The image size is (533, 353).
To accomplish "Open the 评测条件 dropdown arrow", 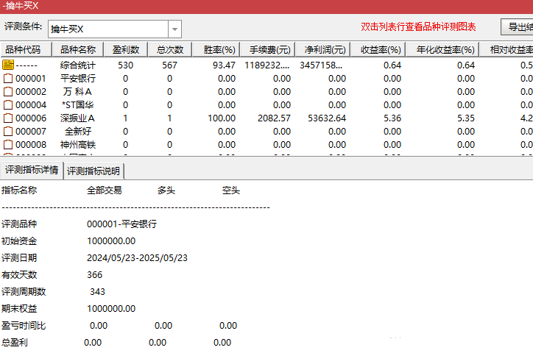I will click(x=174, y=29).
